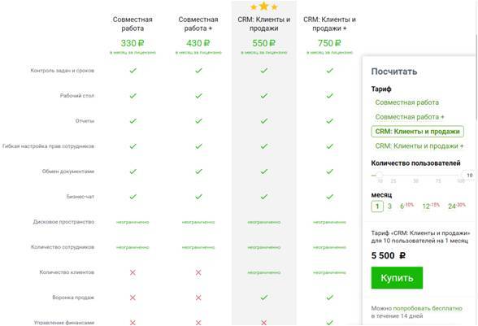Select 12 months with 15% discount
478x326 pixels.
tap(431, 206)
